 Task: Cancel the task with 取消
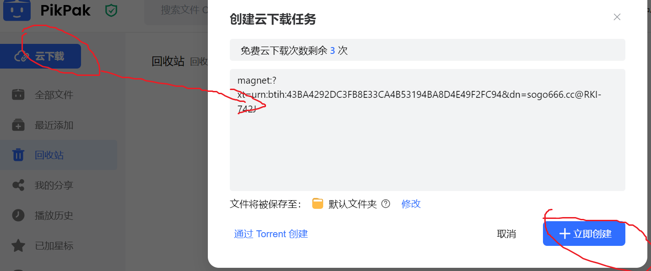point(506,234)
